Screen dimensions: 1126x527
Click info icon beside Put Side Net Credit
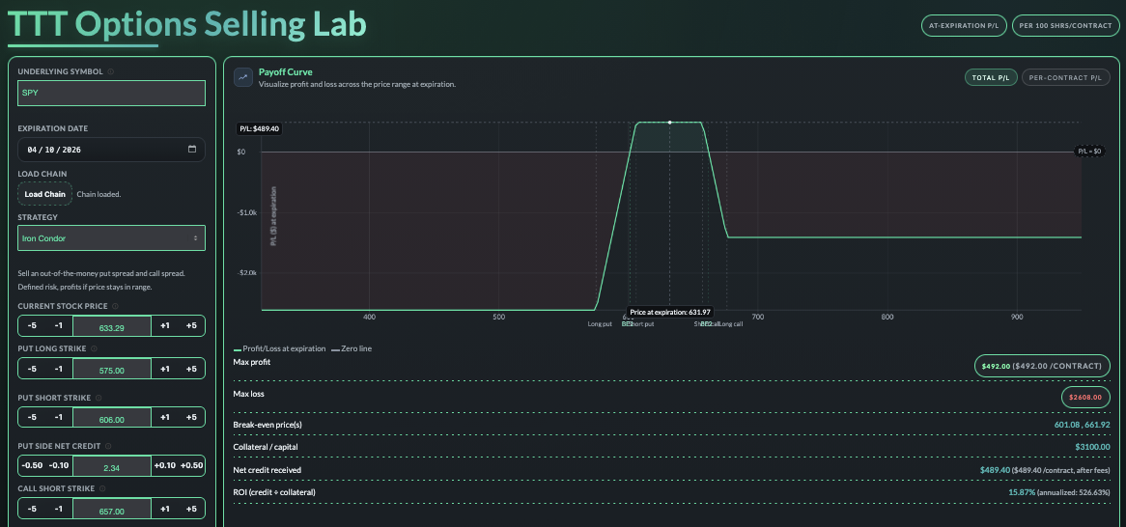pos(107,446)
